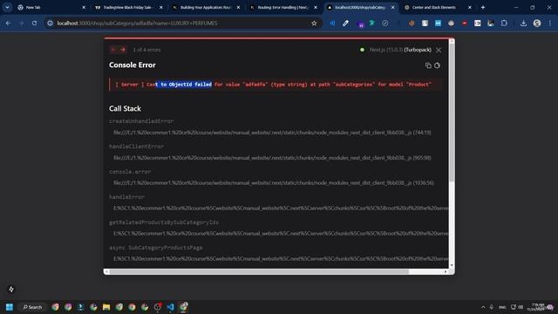Open the browser profile avatar
Viewport: 558px width, 314px height.
(537, 24)
